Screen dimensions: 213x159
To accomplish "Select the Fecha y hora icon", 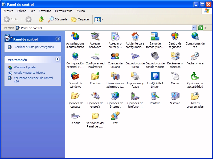I will pos(195,56).
